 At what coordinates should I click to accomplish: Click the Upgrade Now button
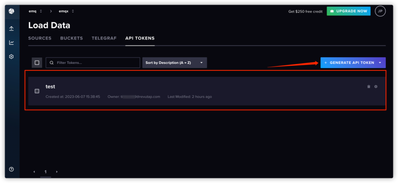349,11
